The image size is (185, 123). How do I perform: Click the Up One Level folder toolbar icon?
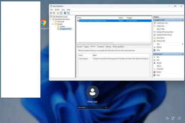coord(58,13)
